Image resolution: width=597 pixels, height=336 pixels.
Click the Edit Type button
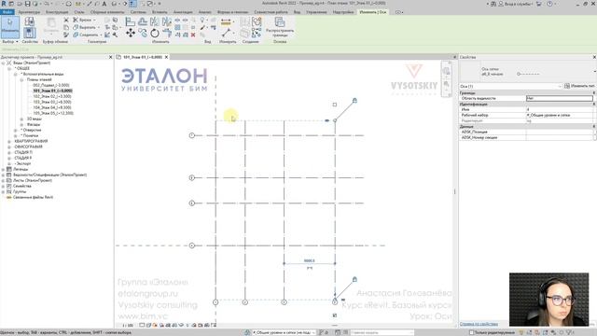pyautogui.click(x=579, y=86)
